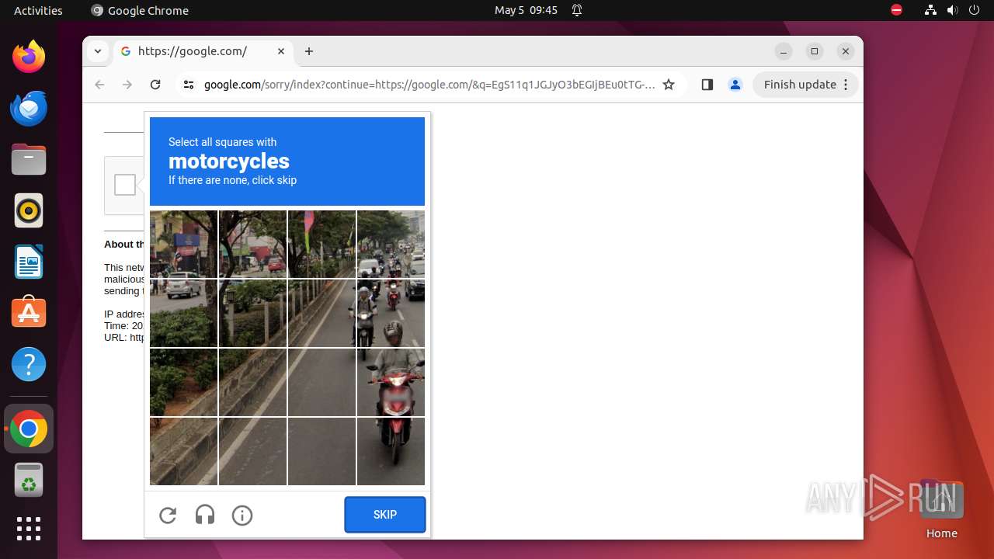Open power menu icon

coord(975,10)
